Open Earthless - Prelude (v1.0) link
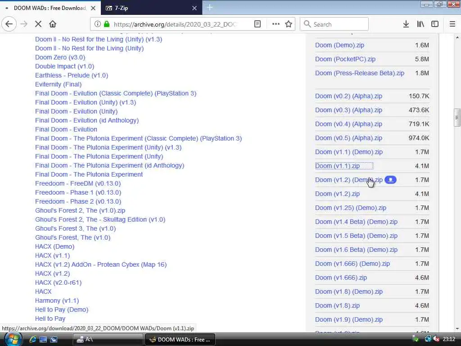 coord(72,75)
